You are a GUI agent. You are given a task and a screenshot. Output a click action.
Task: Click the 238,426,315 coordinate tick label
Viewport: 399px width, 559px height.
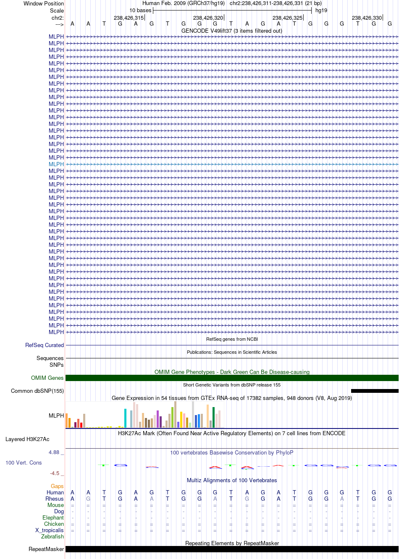129,18
